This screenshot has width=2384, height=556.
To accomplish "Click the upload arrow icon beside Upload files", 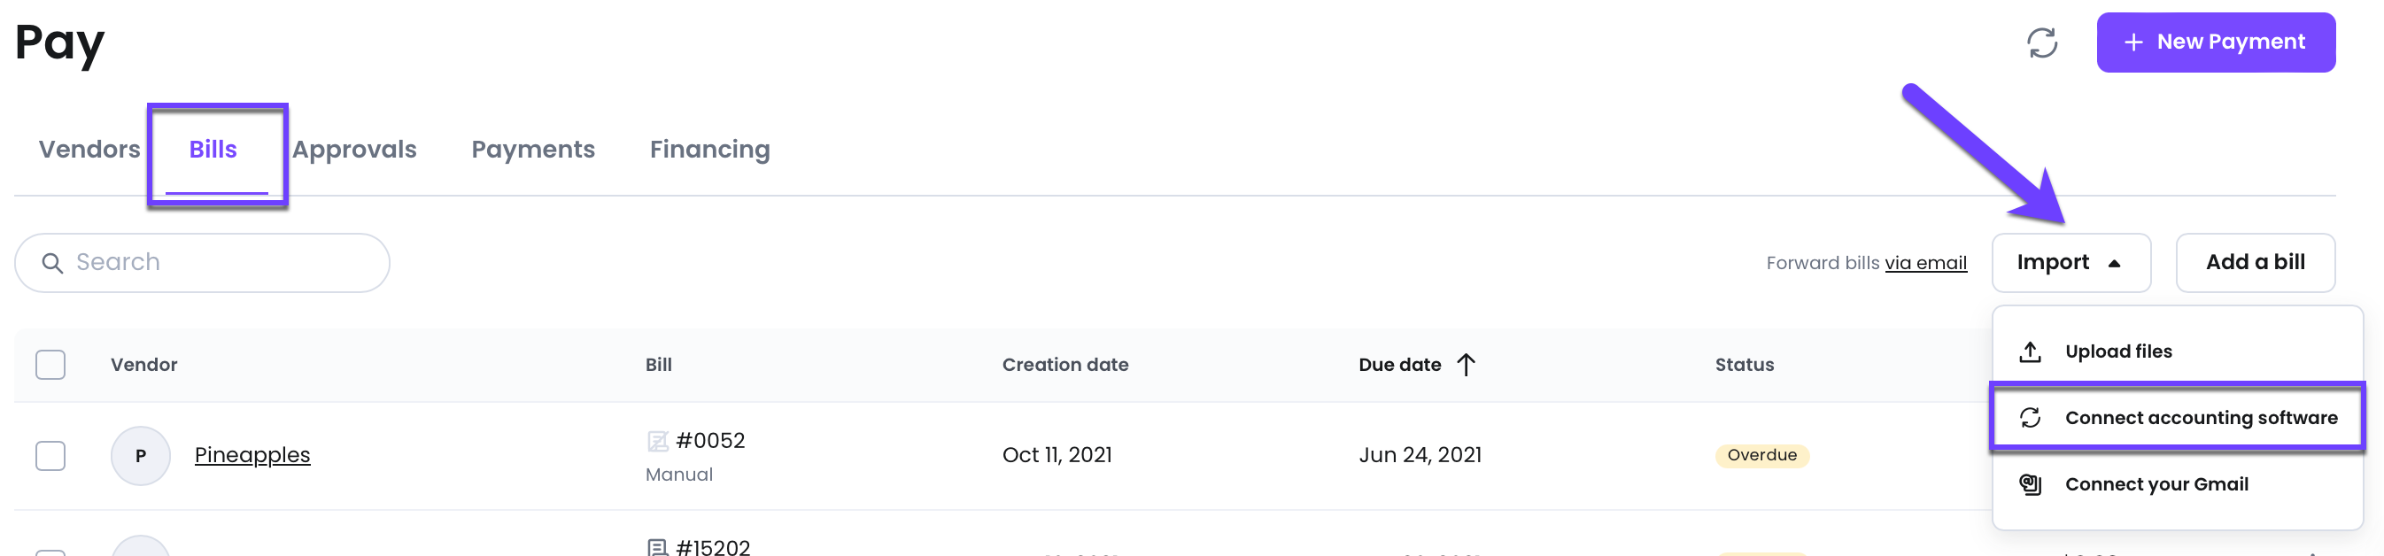I will coord(2030,351).
